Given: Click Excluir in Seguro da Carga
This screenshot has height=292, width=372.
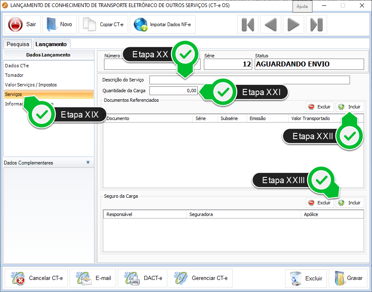Looking at the screenshot, I should [x=320, y=203].
